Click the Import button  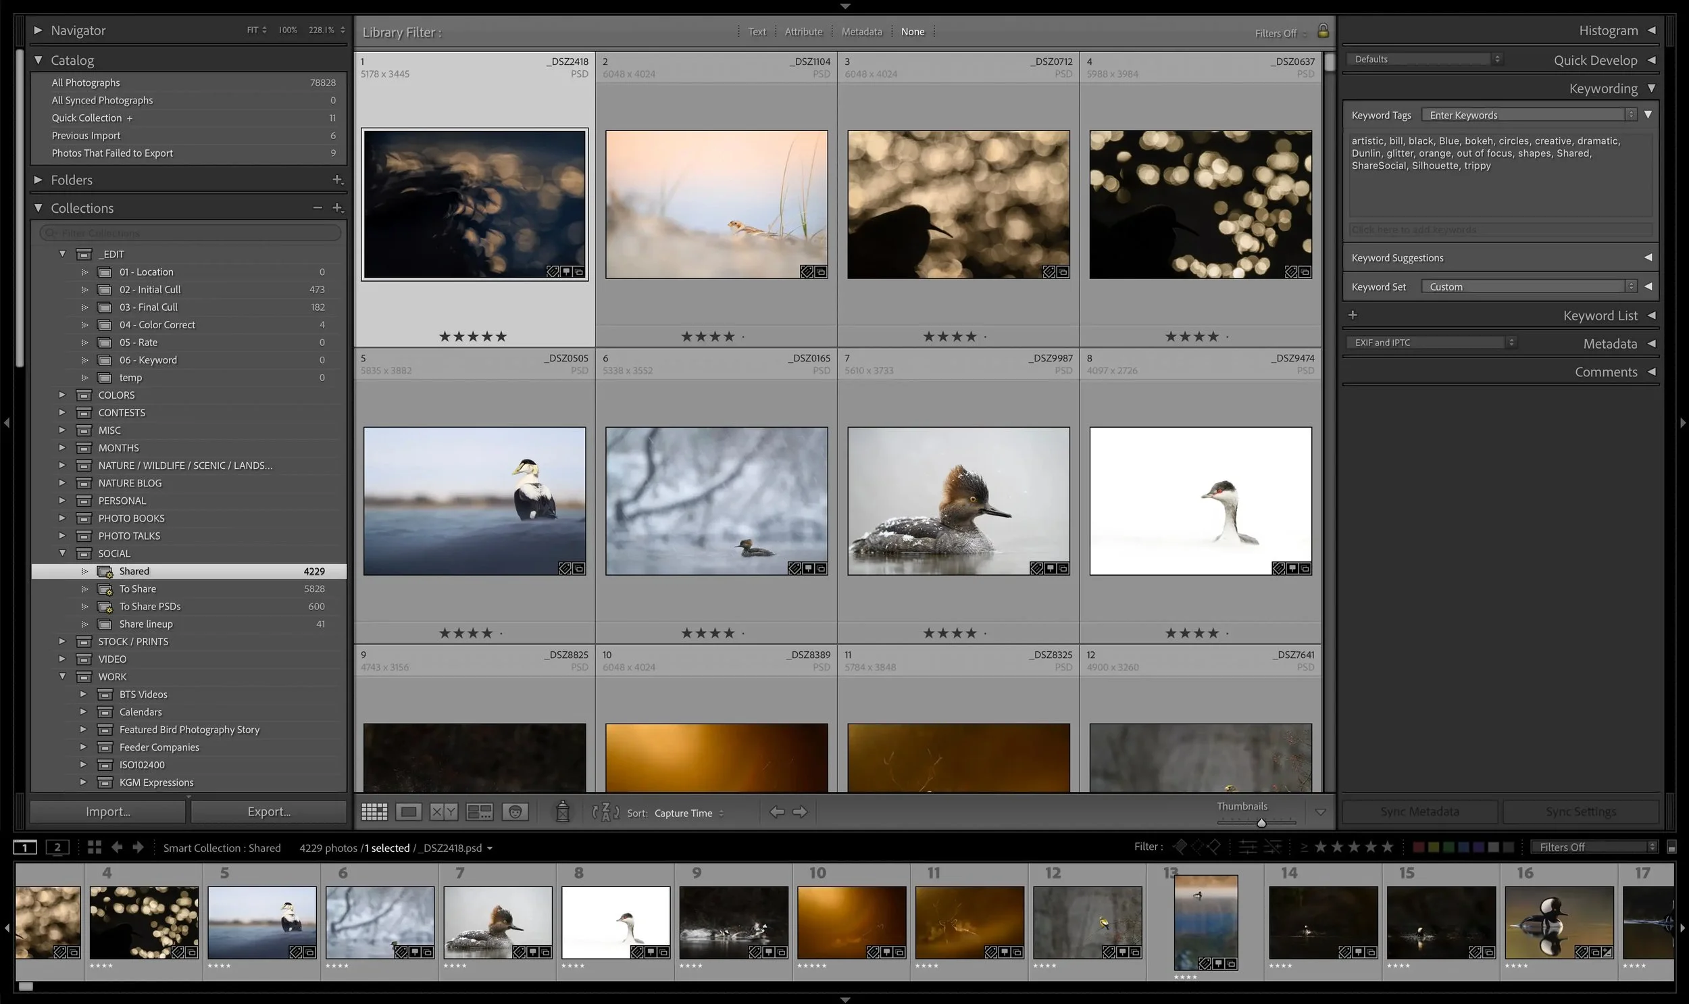(107, 812)
